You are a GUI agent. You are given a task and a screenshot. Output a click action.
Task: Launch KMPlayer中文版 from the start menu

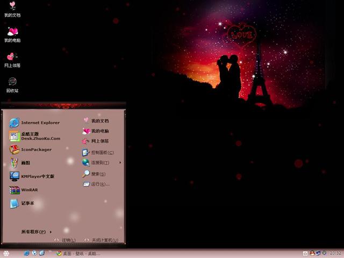click(x=32, y=176)
